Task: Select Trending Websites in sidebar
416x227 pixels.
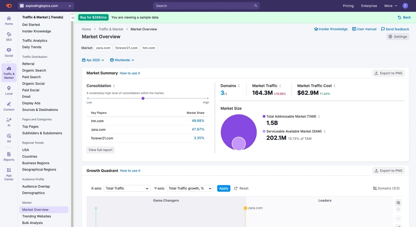Action: click(x=36, y=216)
